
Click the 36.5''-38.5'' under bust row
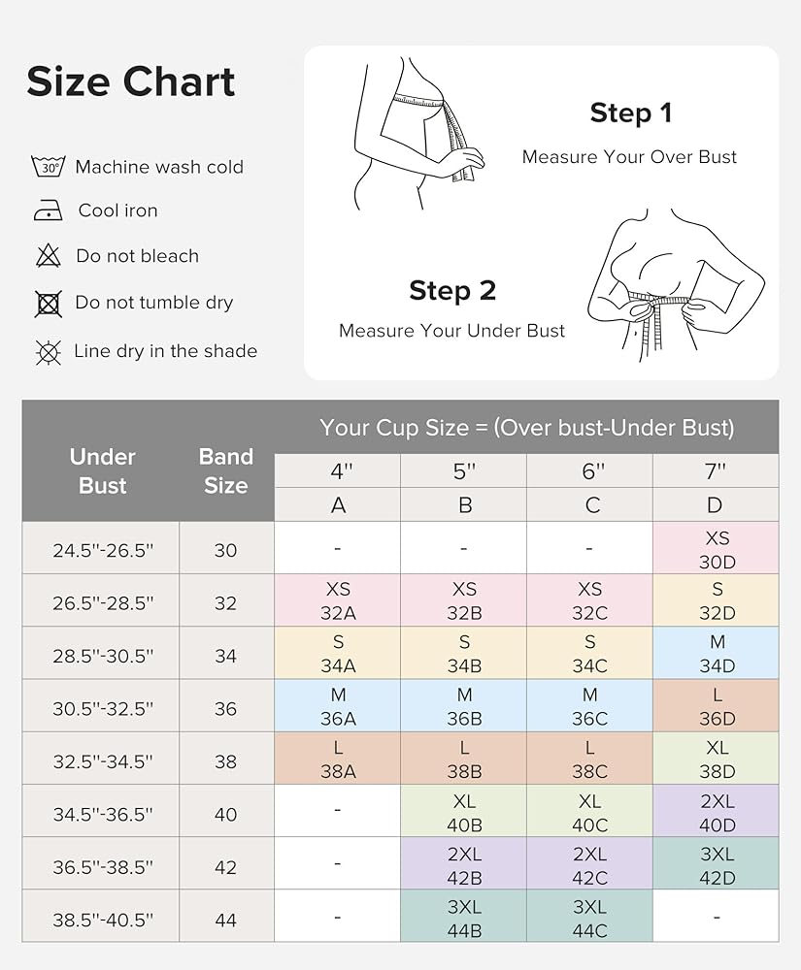pos(400,863)
